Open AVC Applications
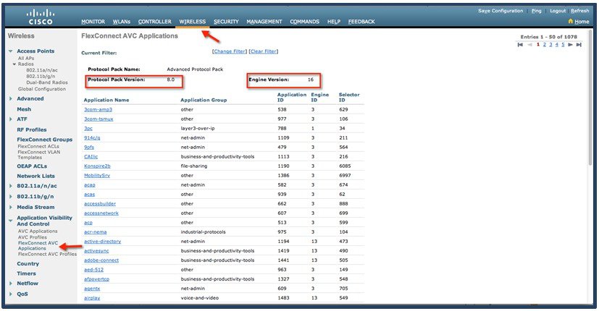Viewport: 599px width, 311px height. (x=38, y=231)
